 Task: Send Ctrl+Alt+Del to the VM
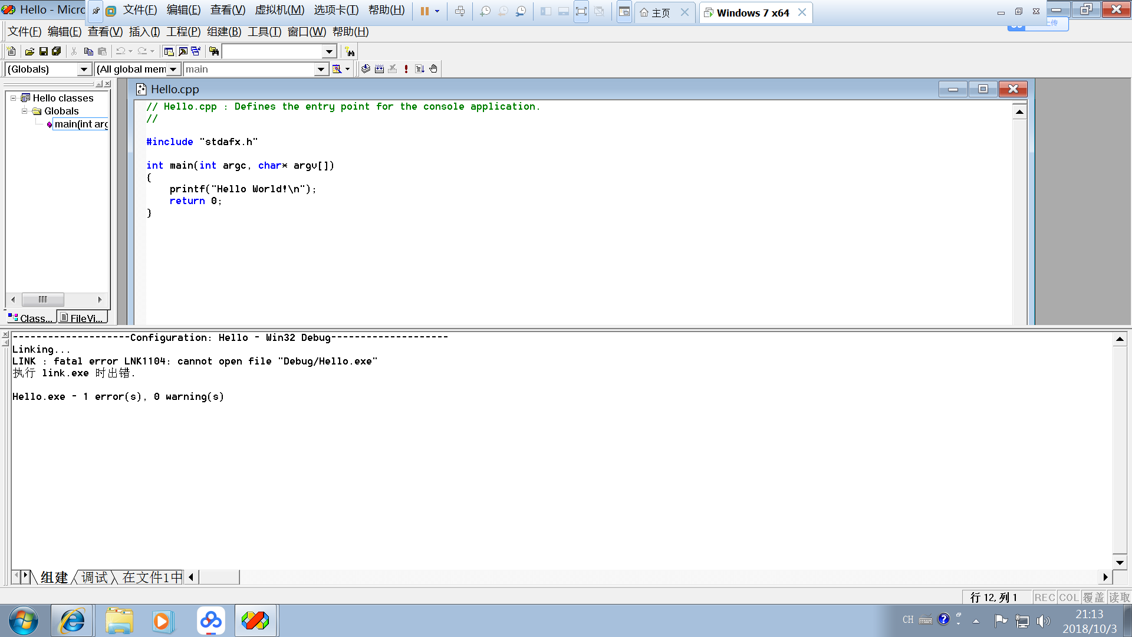(x=460, y=11)
